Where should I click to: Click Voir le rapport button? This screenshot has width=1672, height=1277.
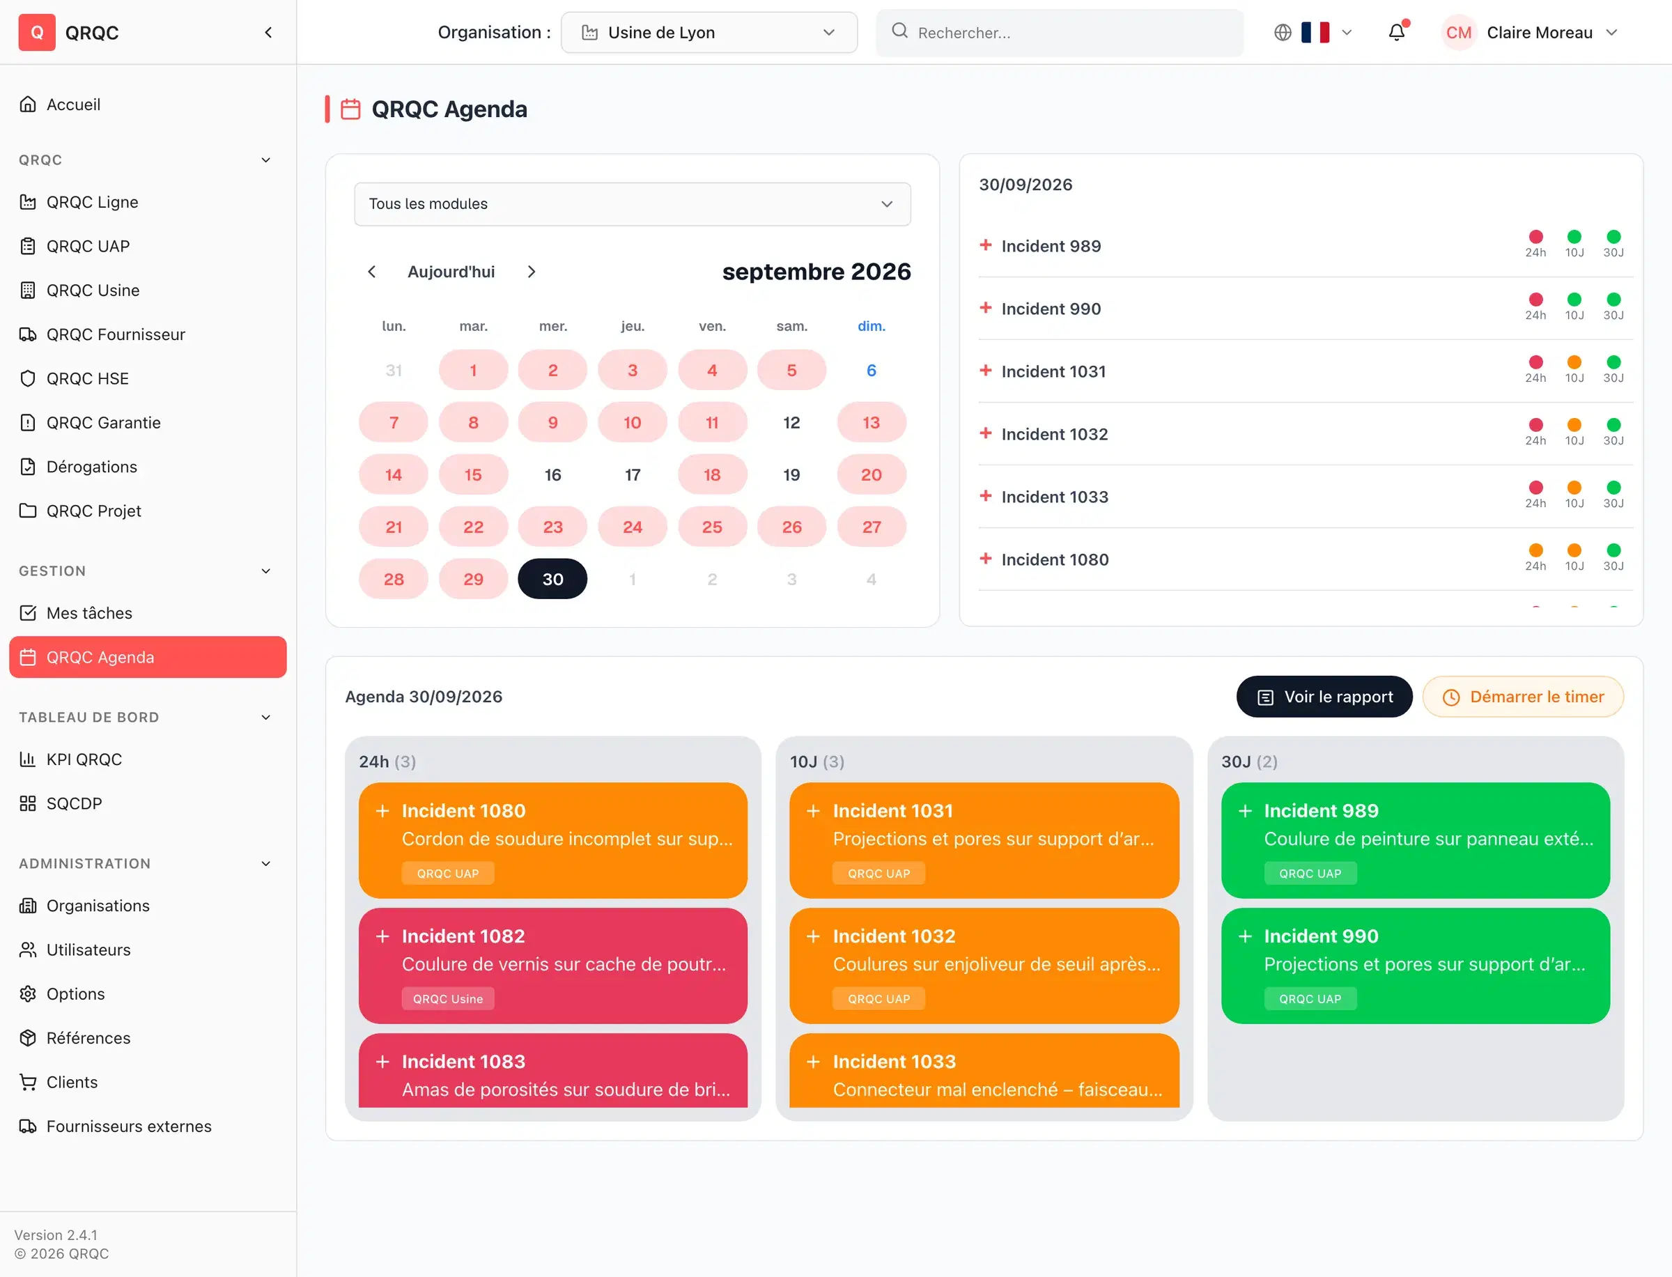pyautogui.click(x=1324, y=696)
